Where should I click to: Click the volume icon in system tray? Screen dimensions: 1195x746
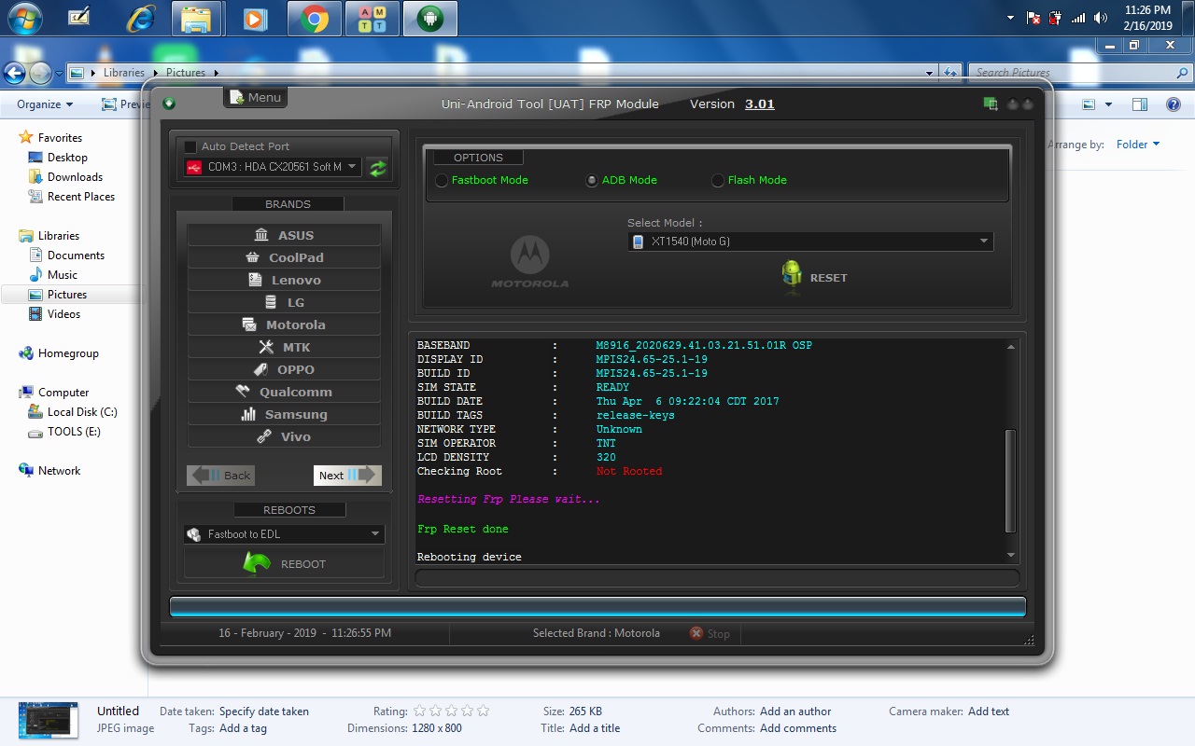pos(1101,18)
